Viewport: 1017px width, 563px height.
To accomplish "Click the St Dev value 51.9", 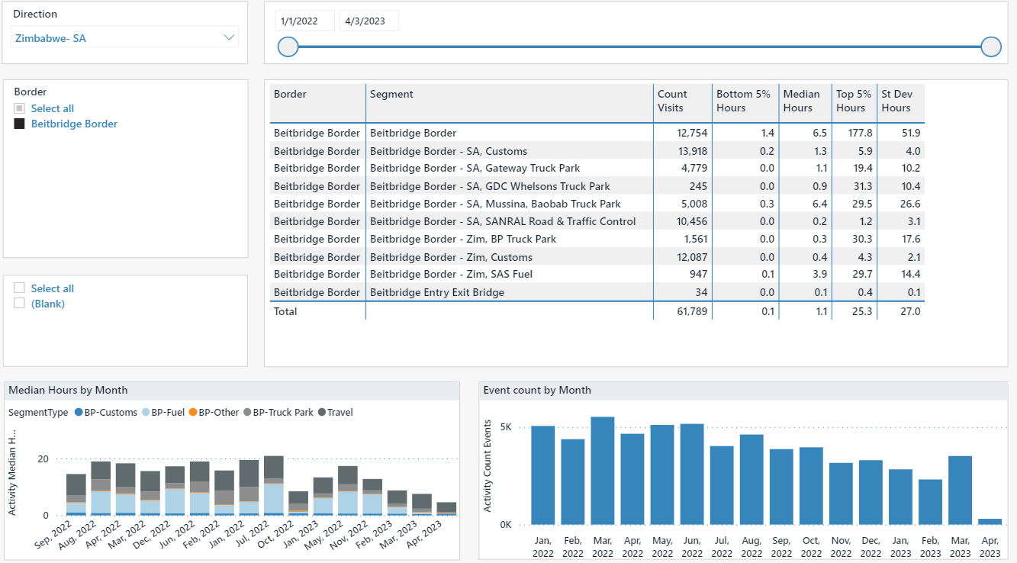I will 910,133.
